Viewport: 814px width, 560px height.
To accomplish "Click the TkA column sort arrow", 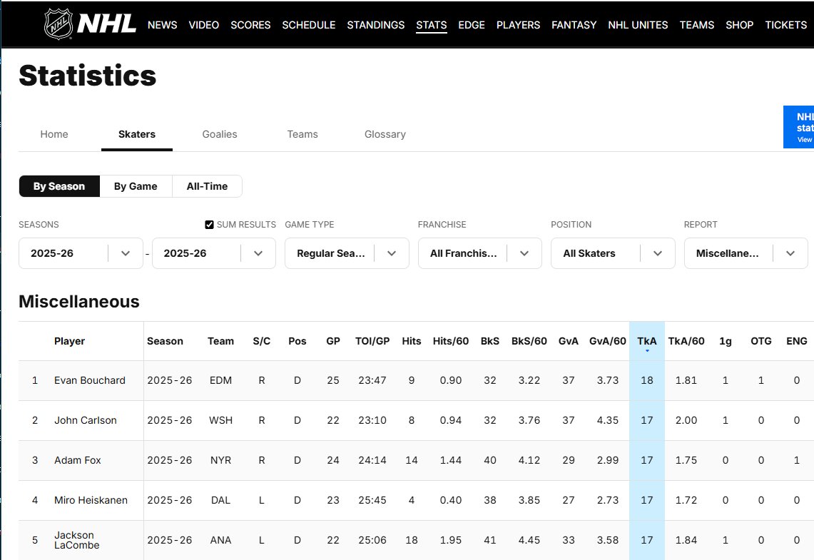I will point(647,350).
